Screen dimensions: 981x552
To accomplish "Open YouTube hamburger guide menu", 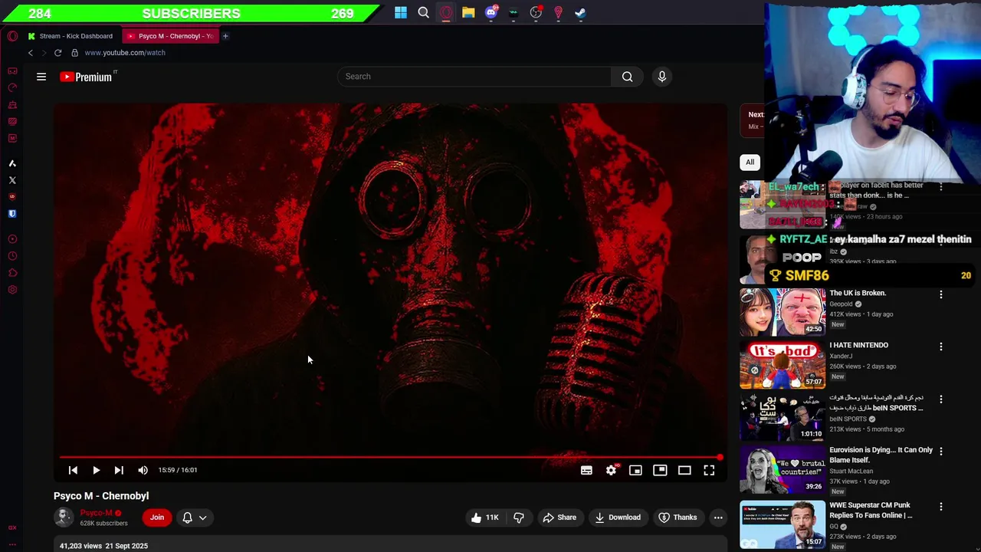I will [x=41, y=77].
